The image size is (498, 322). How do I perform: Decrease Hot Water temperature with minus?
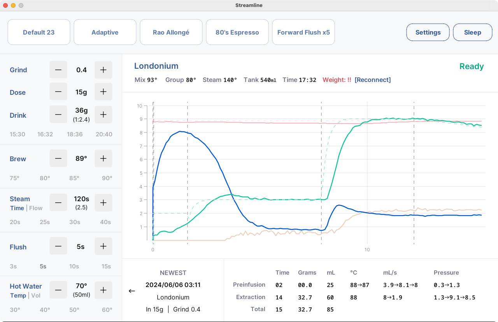click(x=58, y=290)
